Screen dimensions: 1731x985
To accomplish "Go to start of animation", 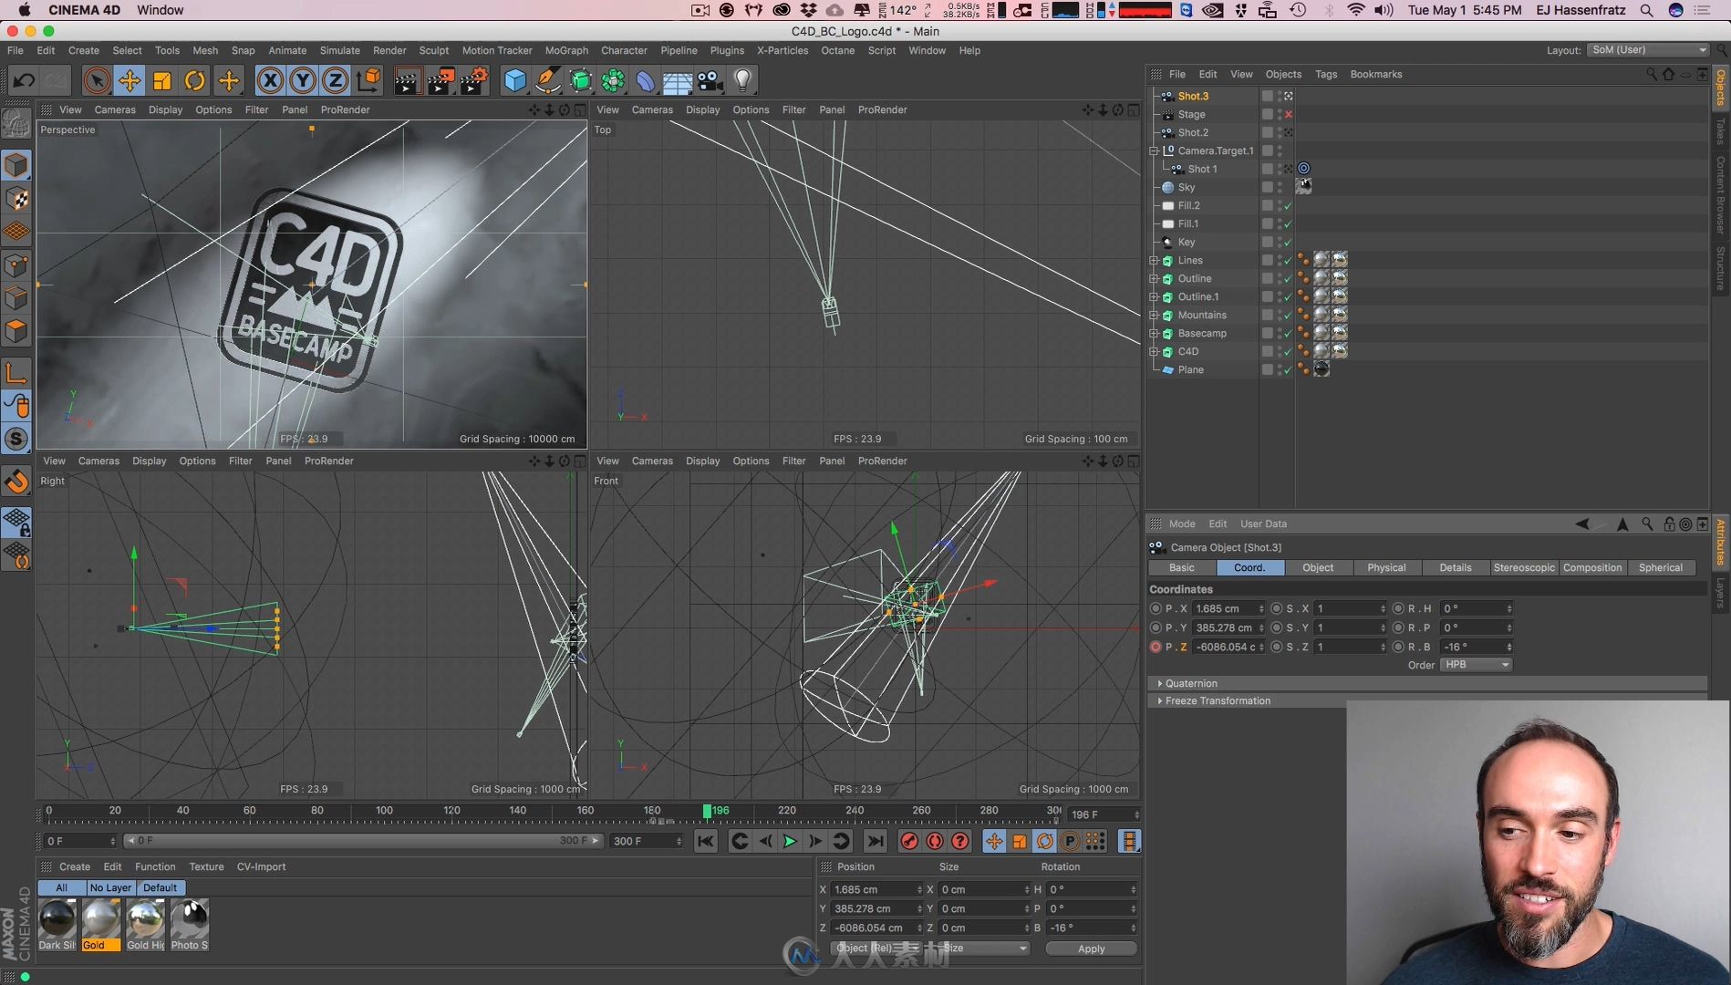I will pos(706,841).
